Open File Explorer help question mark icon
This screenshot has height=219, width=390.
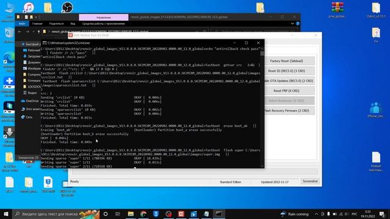coord(297,24)
